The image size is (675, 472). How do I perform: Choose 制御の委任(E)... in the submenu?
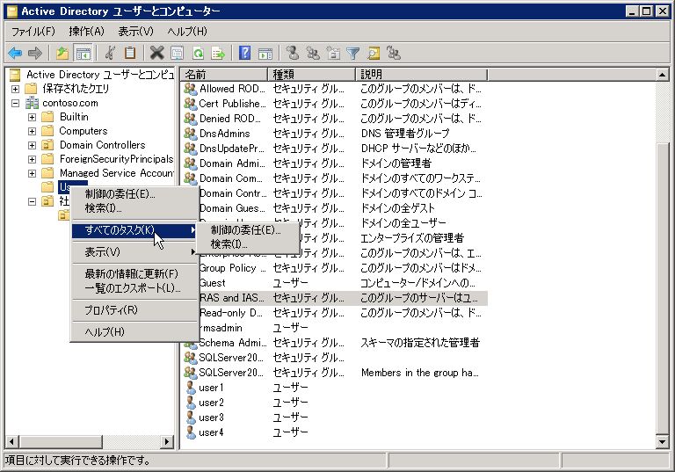(x=248, y=230)
